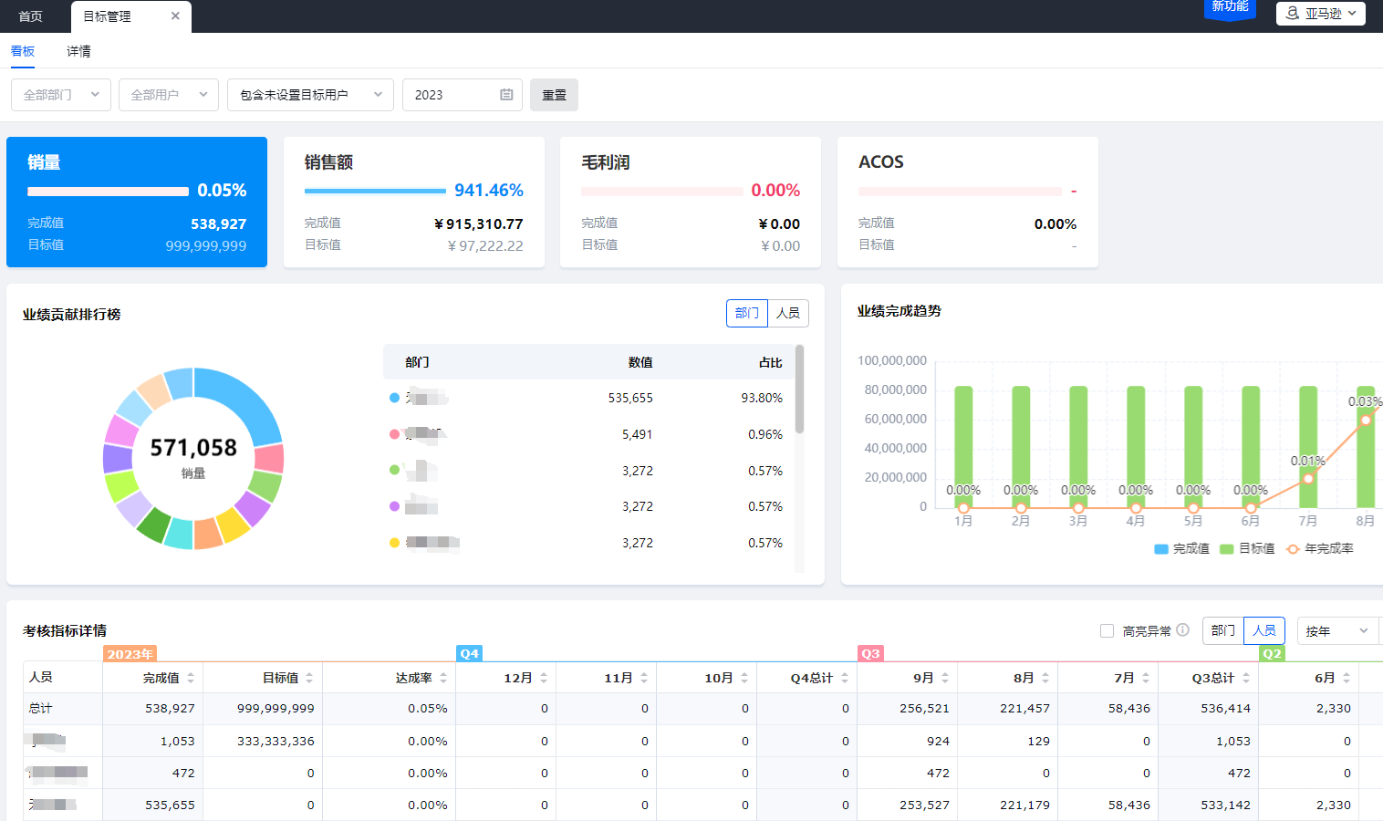Switch to the 详情 tab
The width and height of the screenshot is (1383, 821).
click(x=78, y=51)
